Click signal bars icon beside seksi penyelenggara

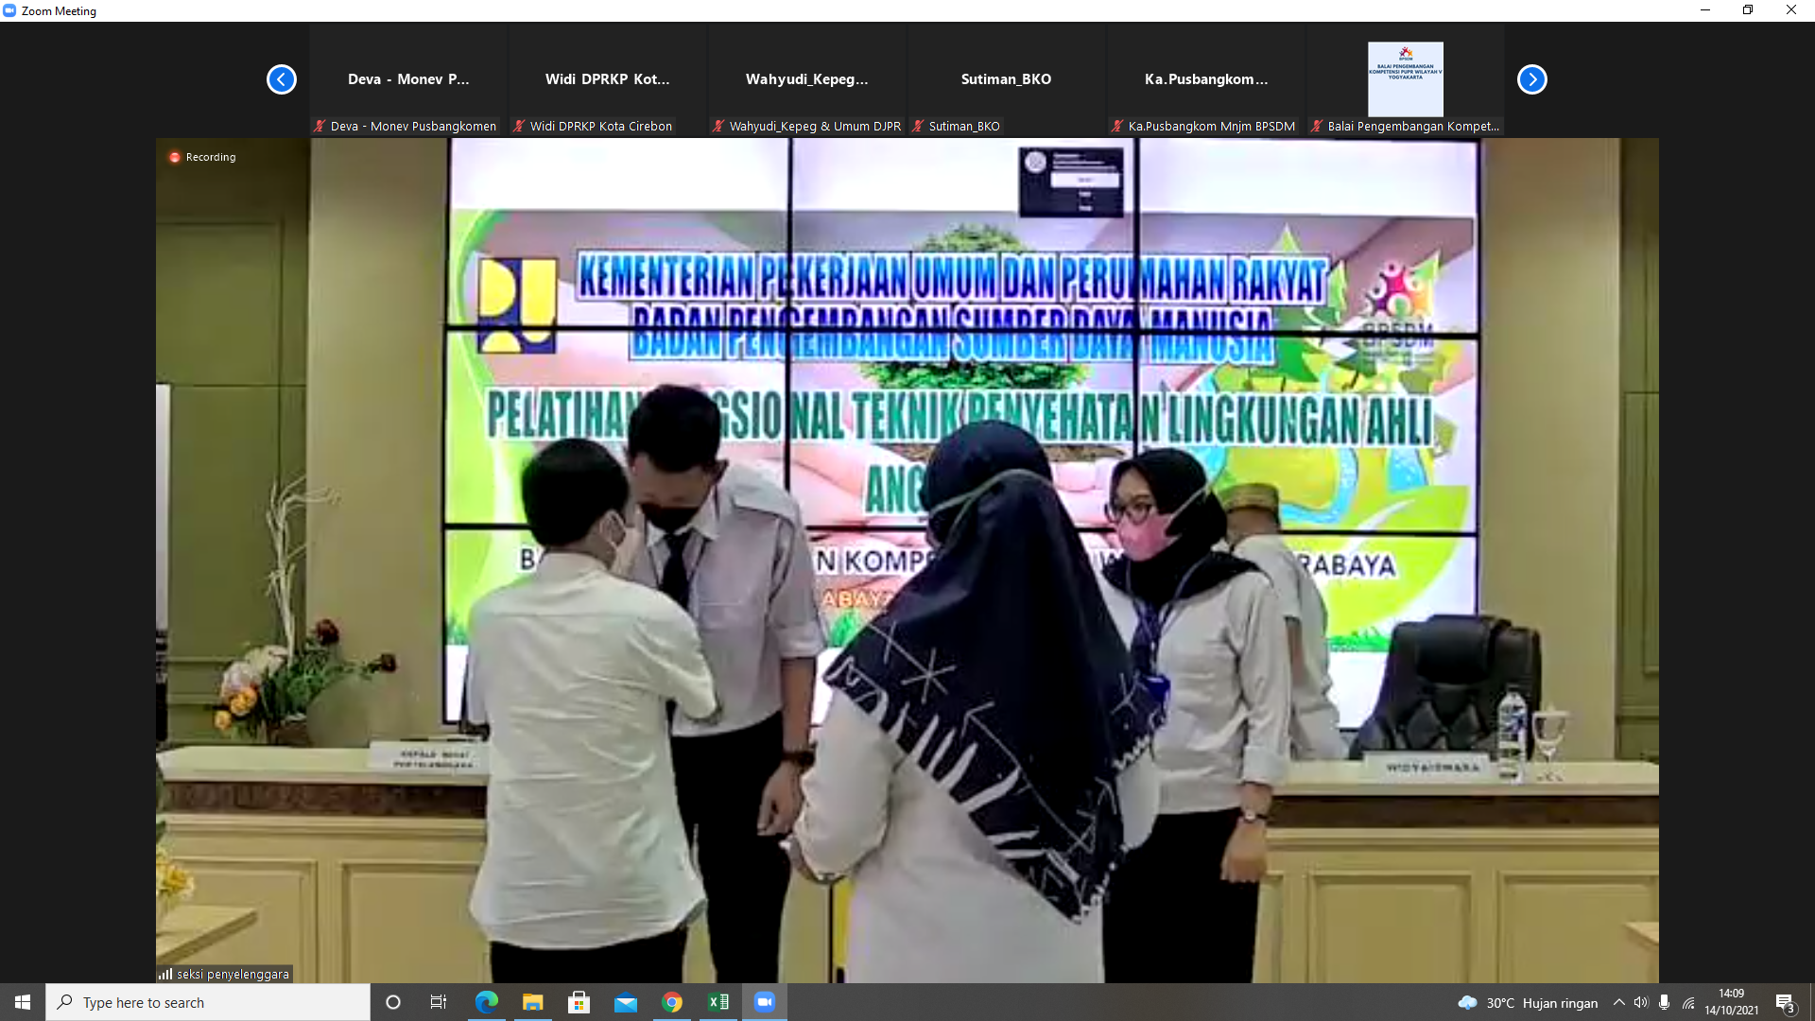[165, 974]
